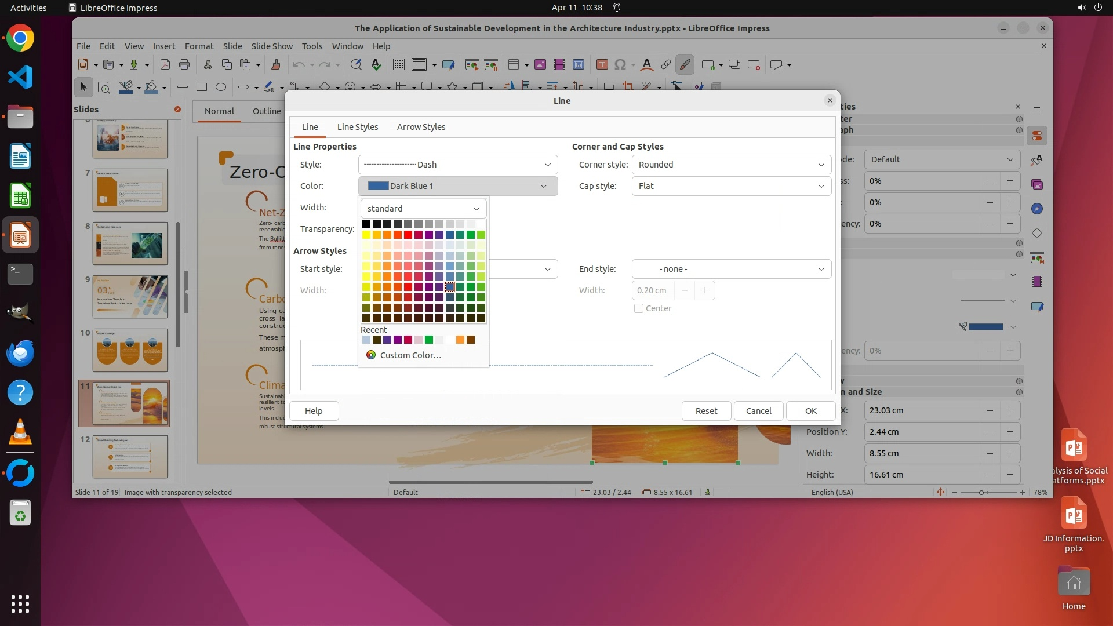This screenshot has height=626, width=1113.
Task: Expand the Corner style Rounded dropdown
Action: pyautogui.click(x=731, y=165)
